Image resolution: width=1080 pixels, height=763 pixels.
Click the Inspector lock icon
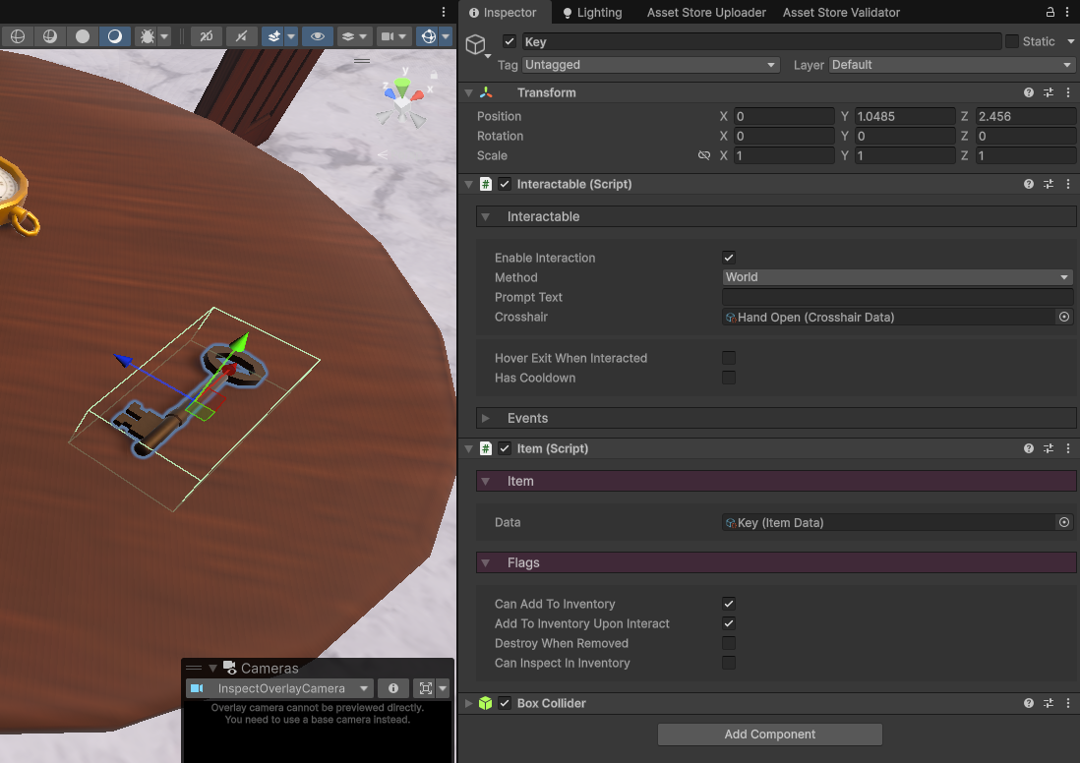(1049, 13)
